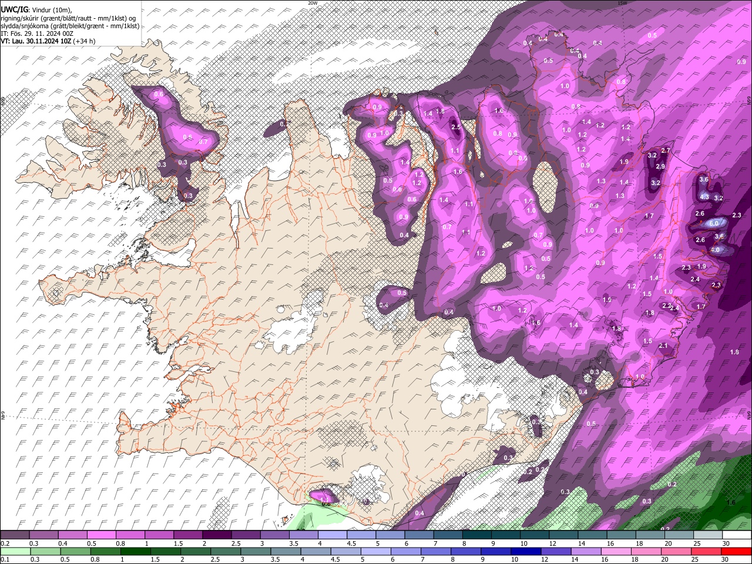Click the '25' label in the green rain legend

(696, 560)
